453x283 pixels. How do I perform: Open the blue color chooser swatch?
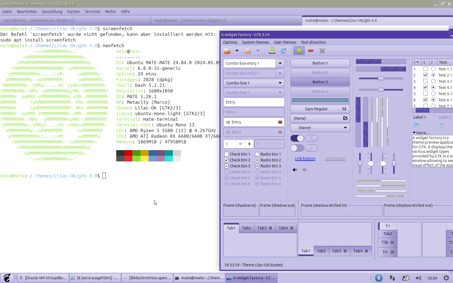(320, 100)
